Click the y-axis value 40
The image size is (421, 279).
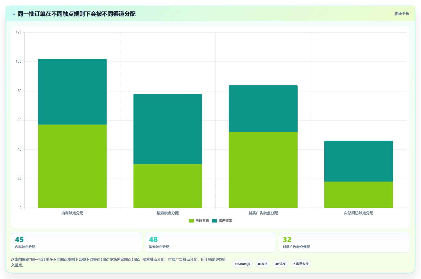[19, 149]
